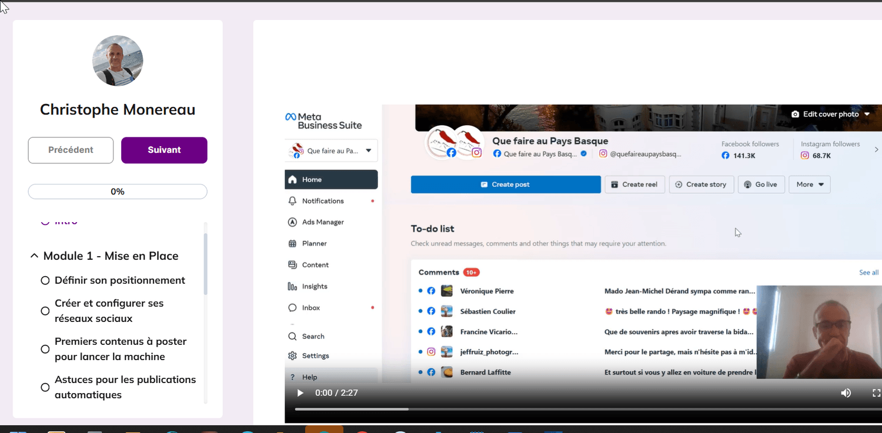Mark 'Définir son positionnement' lesson circle
The image size is (882, 433).
click(45, 281)
